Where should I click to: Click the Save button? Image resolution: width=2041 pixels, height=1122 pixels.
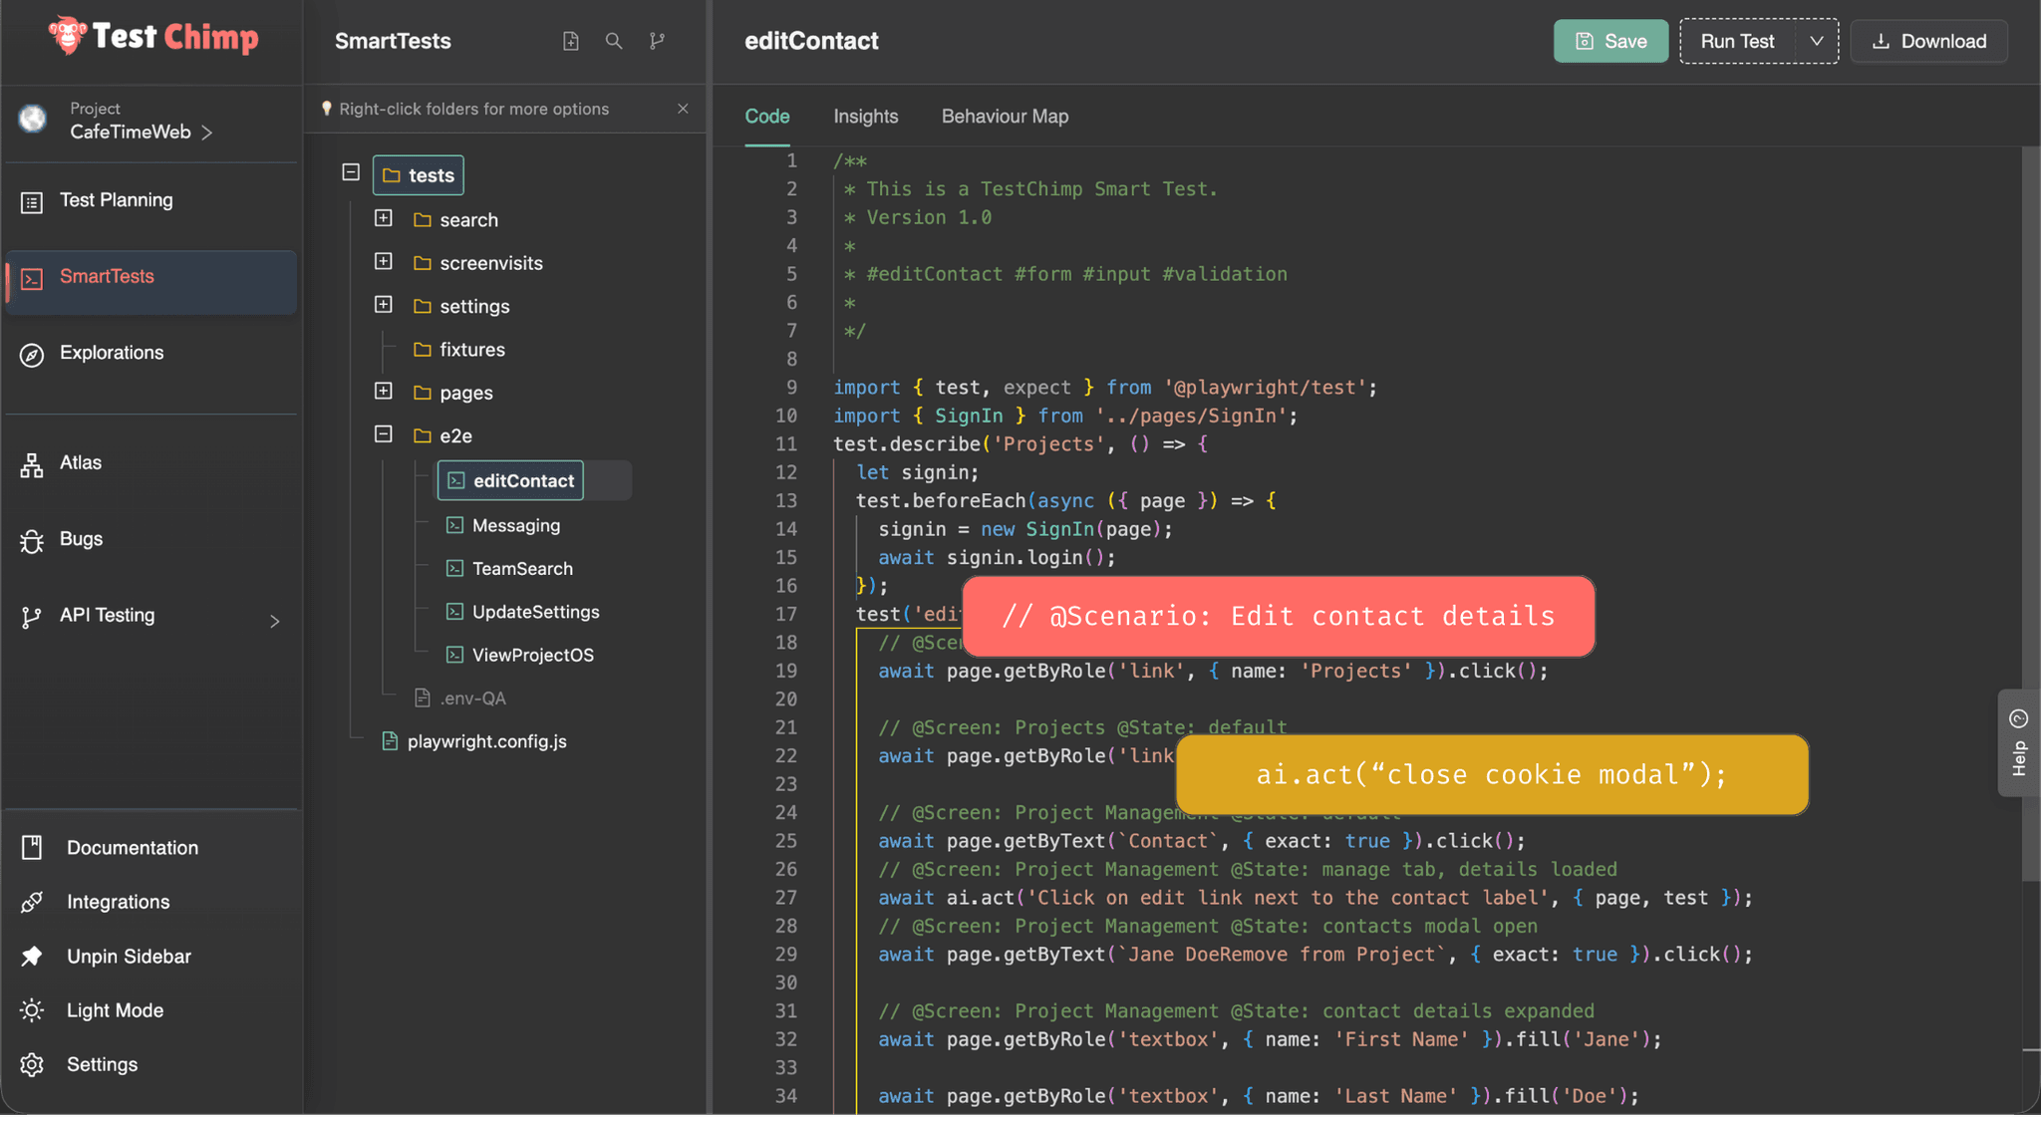(x=1610, y=41)
